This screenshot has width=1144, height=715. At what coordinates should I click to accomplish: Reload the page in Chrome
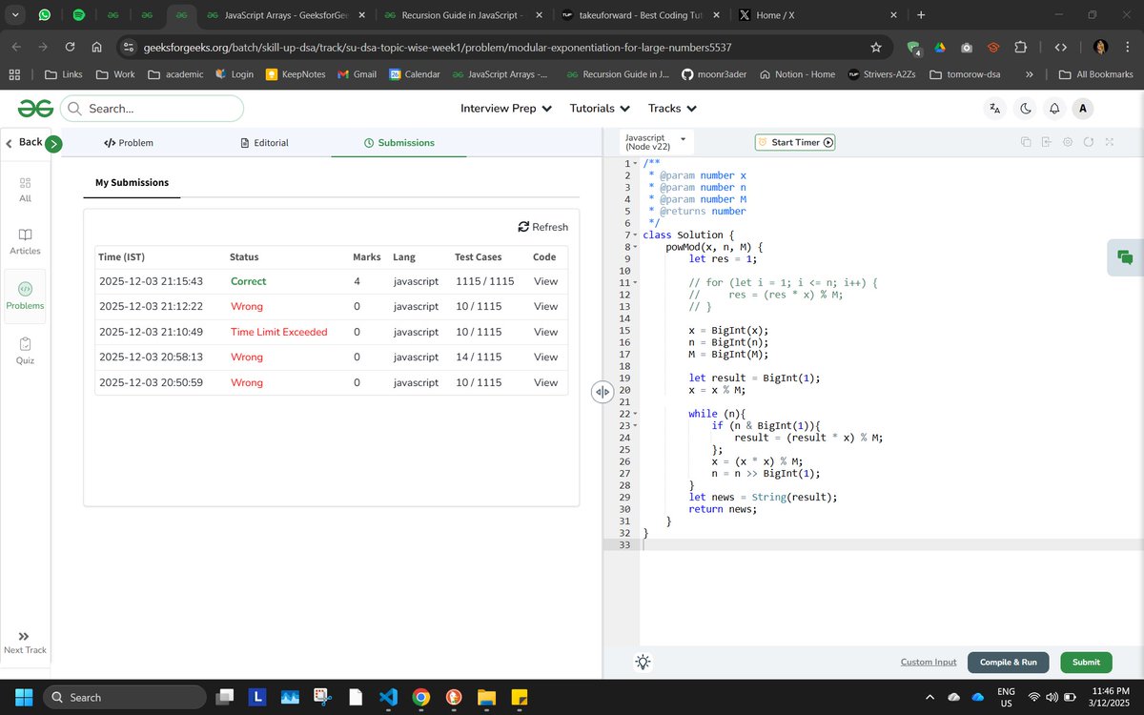[71, 47]
